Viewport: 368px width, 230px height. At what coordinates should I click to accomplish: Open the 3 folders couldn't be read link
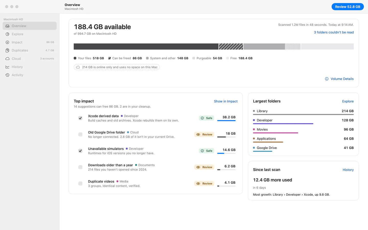coord(334,32)
